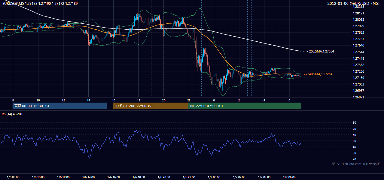Click bottom time label 1/6 14:00
The image size is (384, 180).
point(88,177)
